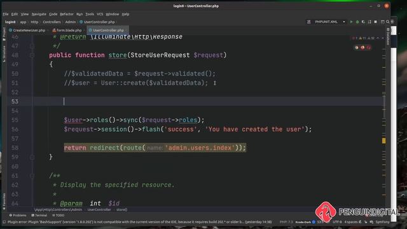Click the login8 breadcrumb in the navigation bar
Screen dimensions: 407x229
coord(10,22)
